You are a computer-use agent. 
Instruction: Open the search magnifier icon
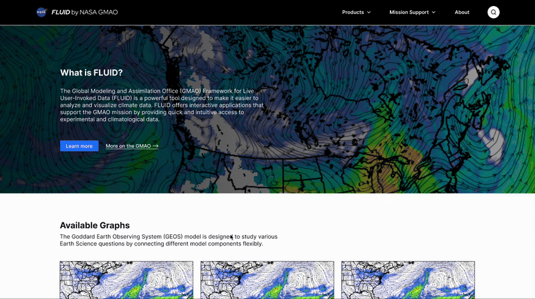494,12
